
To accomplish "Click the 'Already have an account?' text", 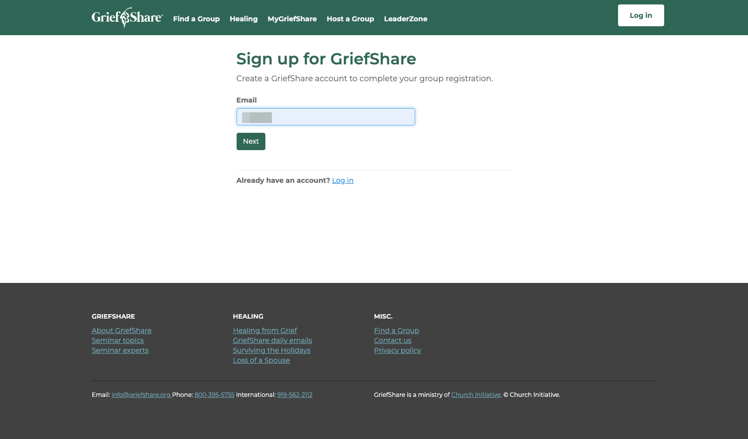I will [283, 180].
